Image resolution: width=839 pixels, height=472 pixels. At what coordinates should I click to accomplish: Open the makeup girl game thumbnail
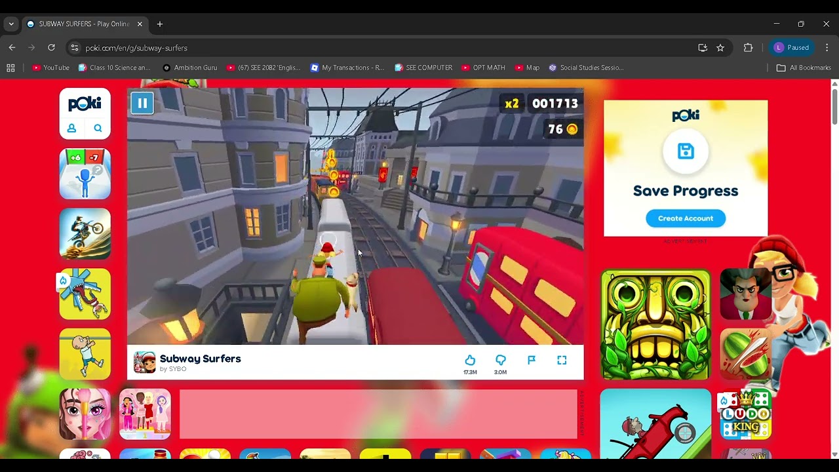pyautogui.click(x=85, y=414)
